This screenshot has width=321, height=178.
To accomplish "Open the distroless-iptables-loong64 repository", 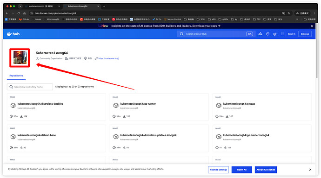I will pos(148,135).
